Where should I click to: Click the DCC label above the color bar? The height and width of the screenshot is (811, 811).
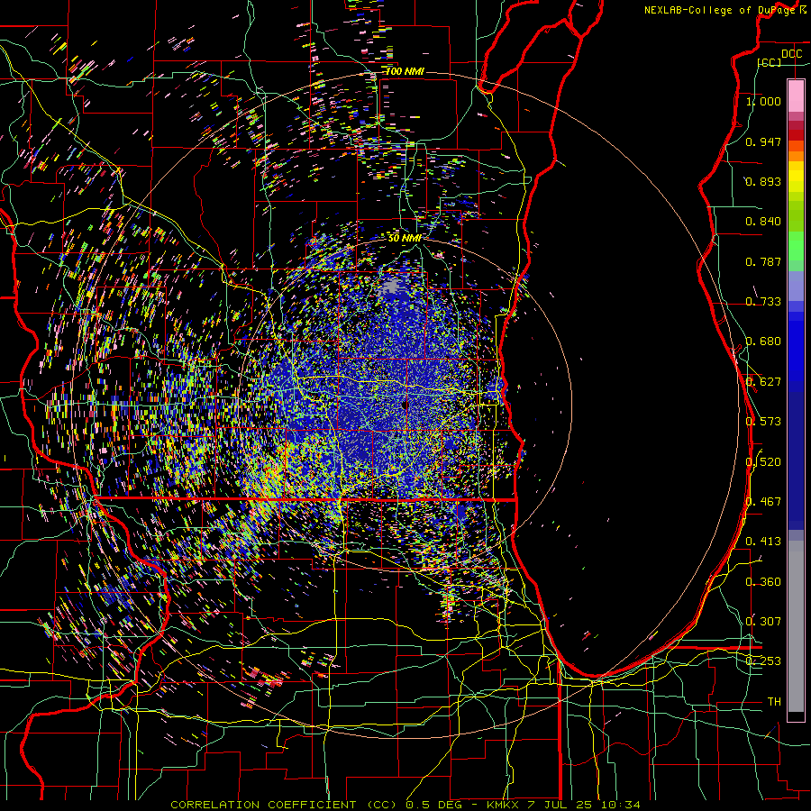coord(791,54)
